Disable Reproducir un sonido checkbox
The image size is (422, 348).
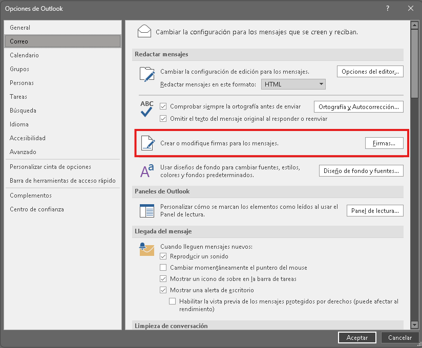163,256
